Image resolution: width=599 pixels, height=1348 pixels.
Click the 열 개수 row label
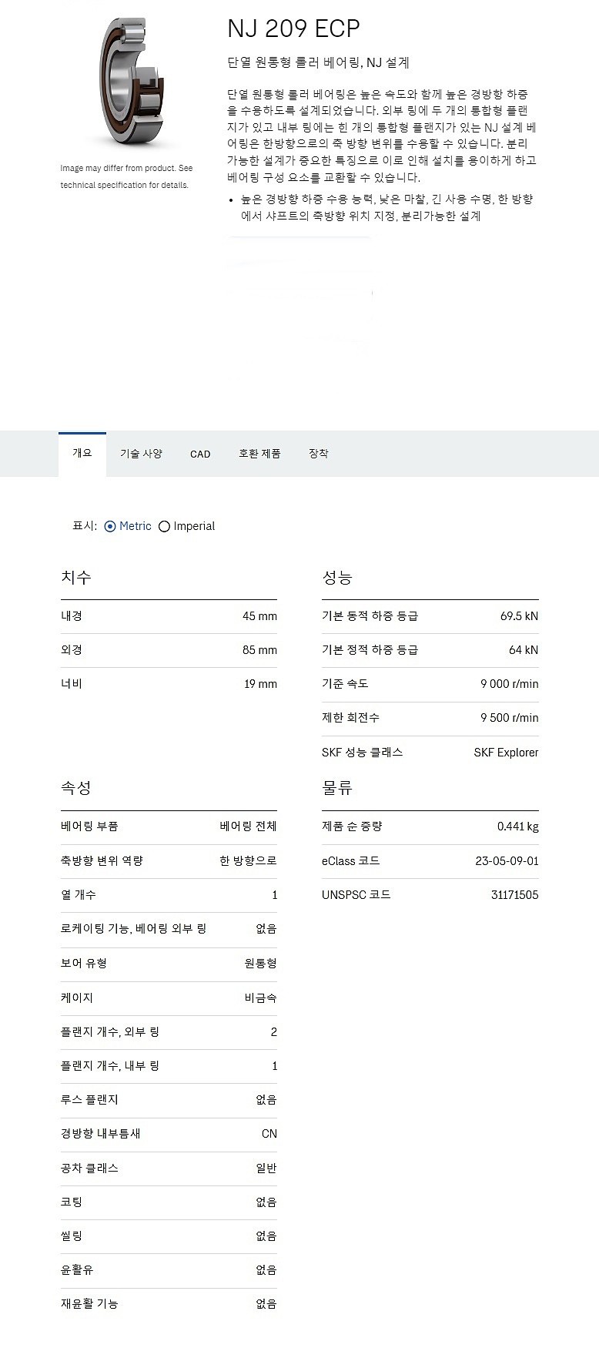(x=79, y=895)
